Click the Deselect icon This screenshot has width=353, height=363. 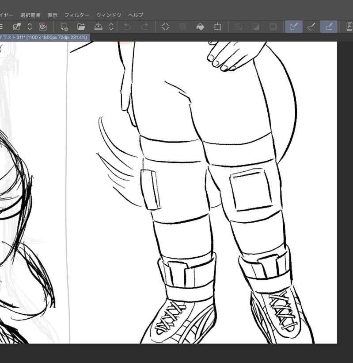click(x=238, y=27)
